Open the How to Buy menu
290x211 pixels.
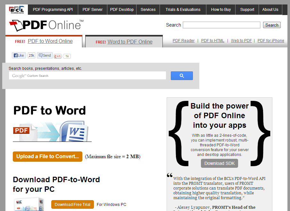[221, 10]
